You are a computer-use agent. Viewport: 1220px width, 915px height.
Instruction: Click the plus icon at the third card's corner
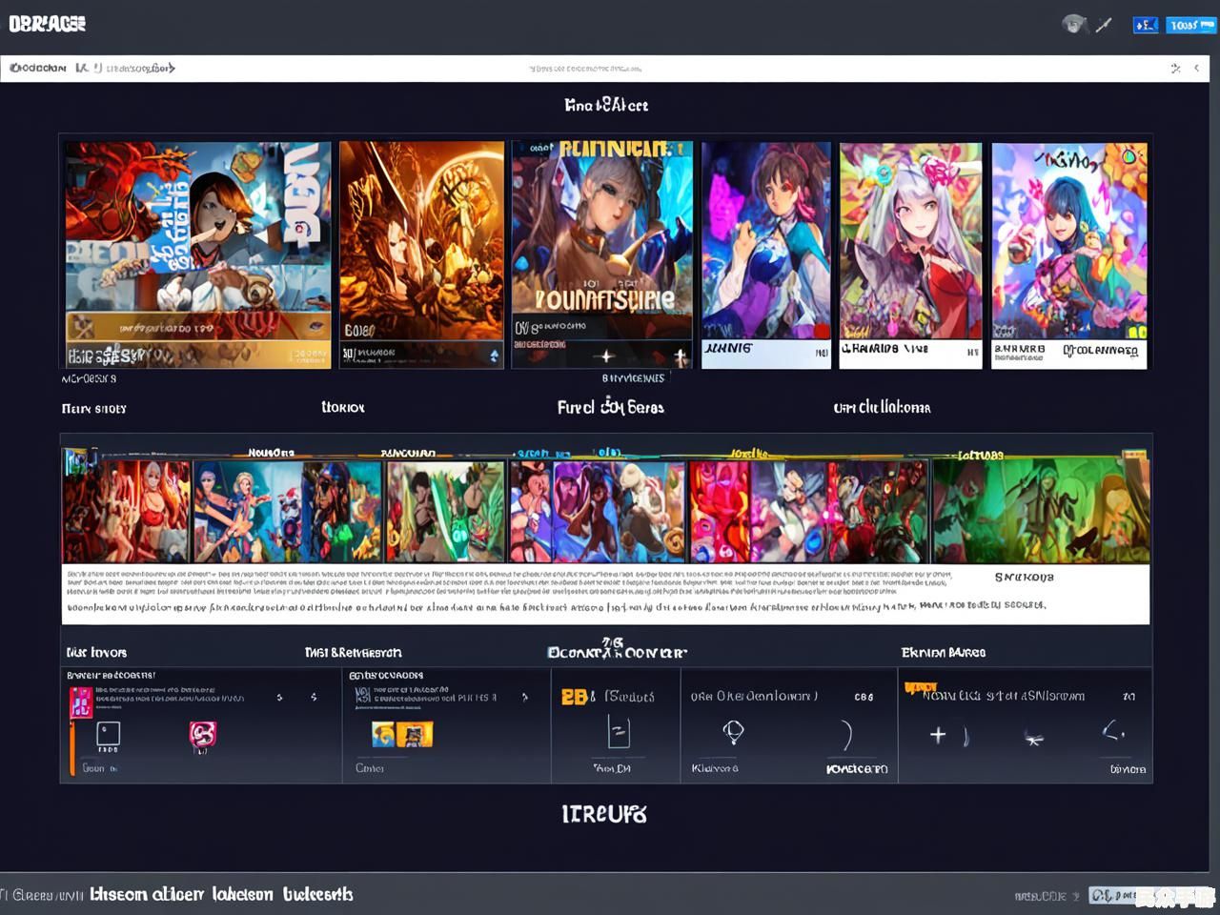coord(681,357)
